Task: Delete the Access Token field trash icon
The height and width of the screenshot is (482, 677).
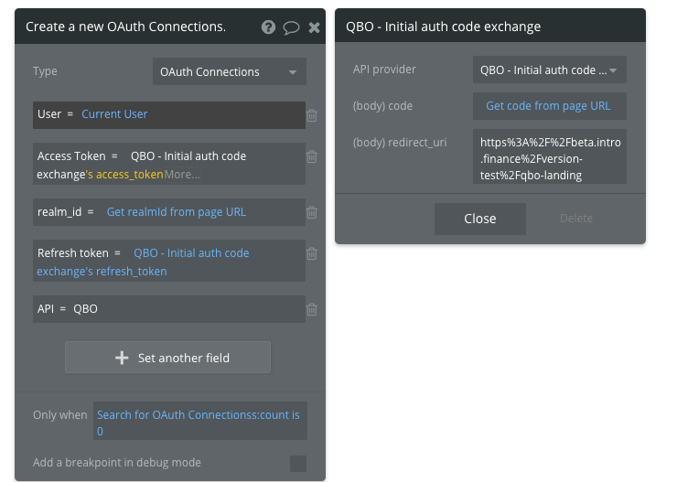Action: [312, 156]
